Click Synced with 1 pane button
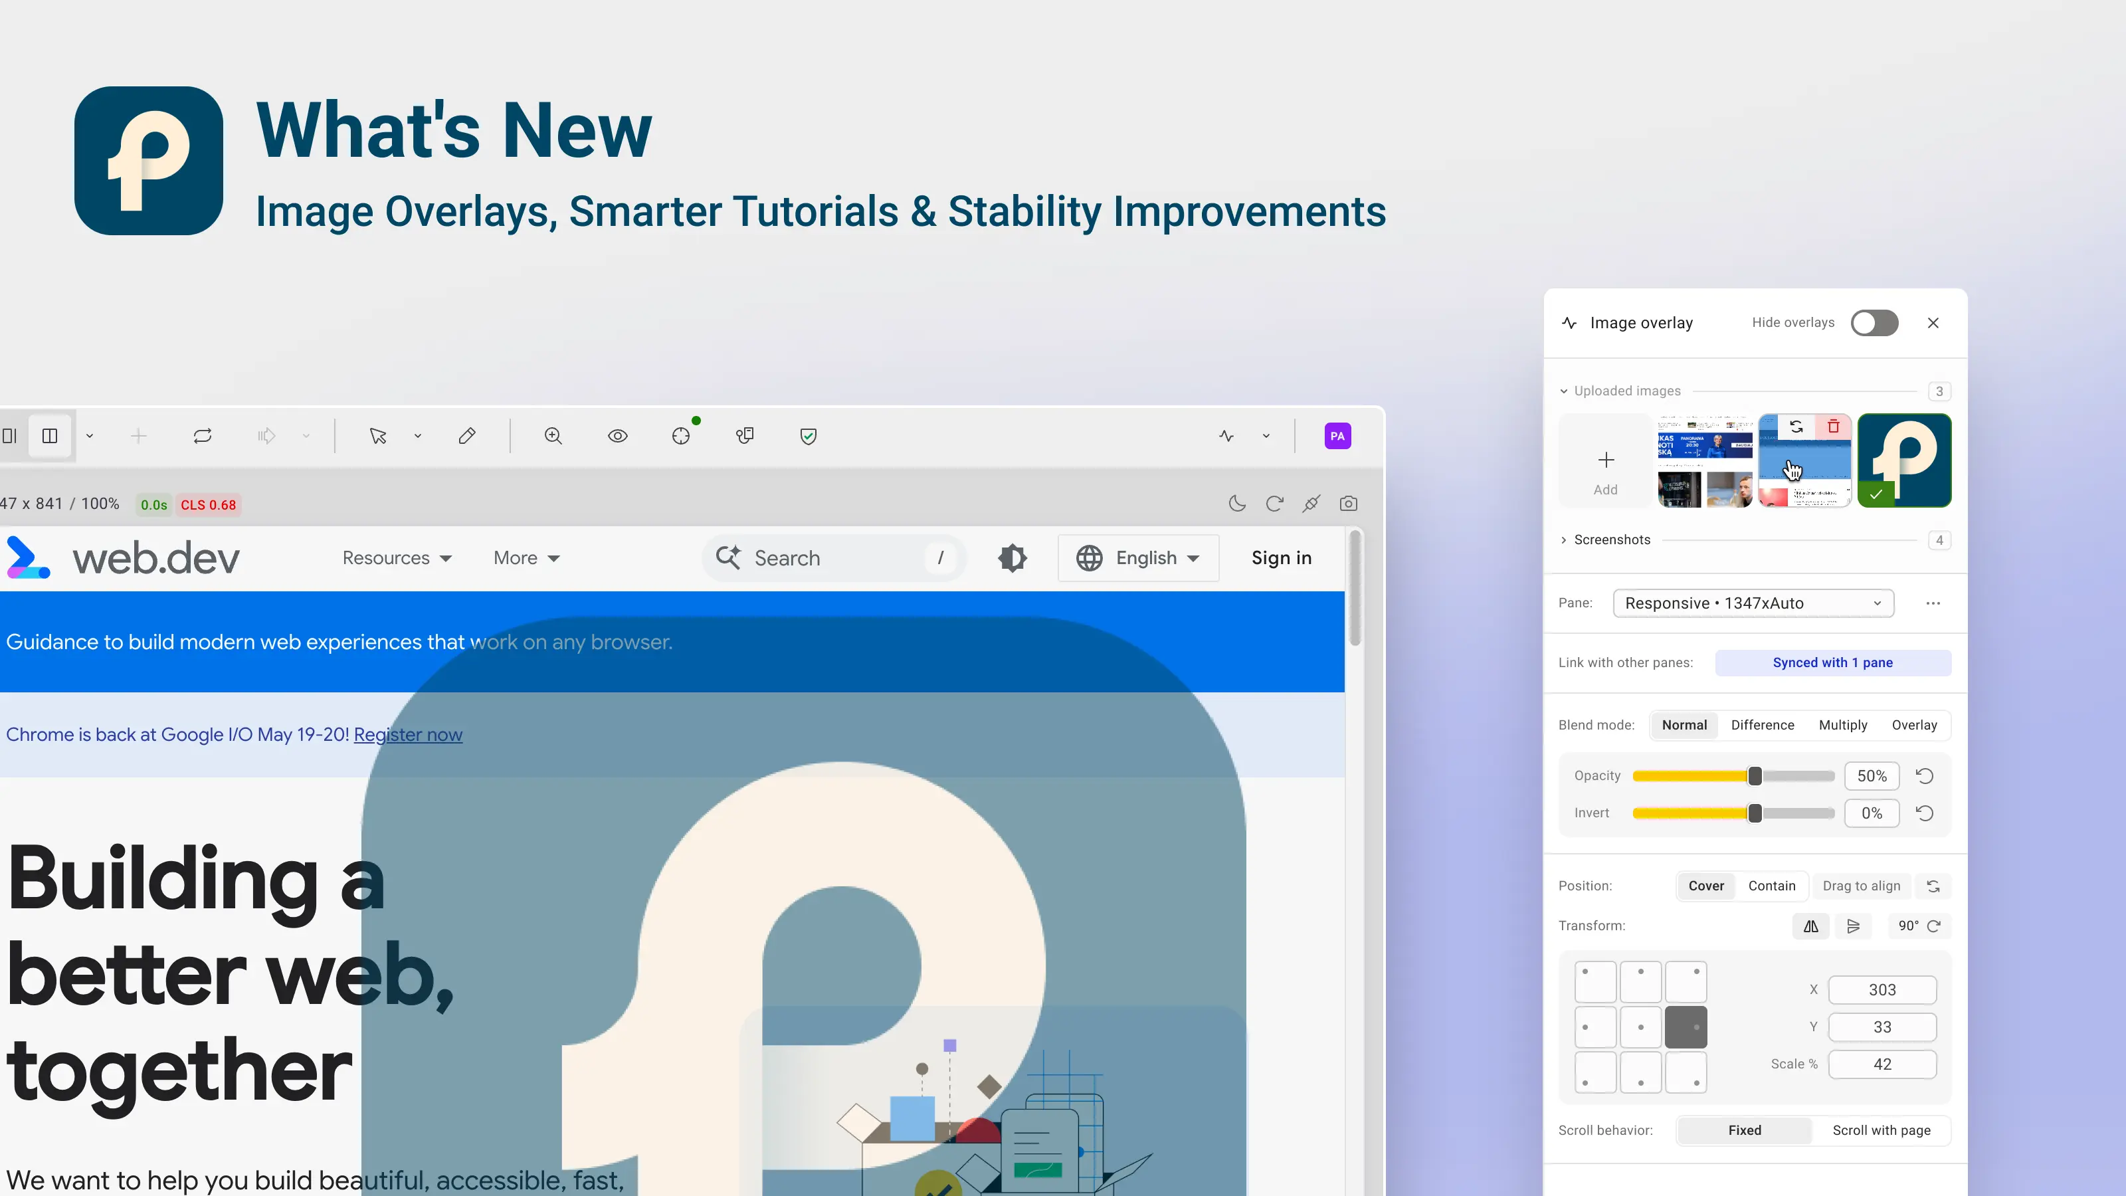Viewport: 2126px width, 1196px height. [x=1833, y=663]
